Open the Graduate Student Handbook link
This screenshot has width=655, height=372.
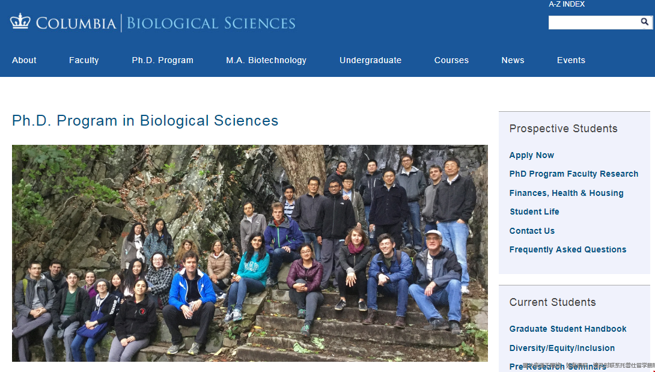coord(567,329)
